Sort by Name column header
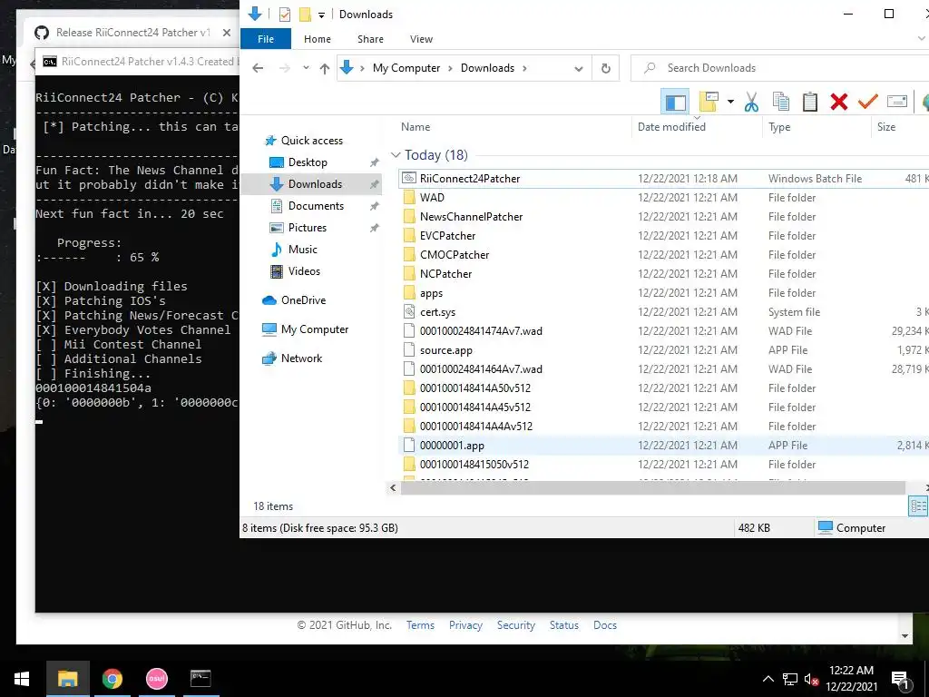This screenshot has height=697, width=929. click(416, 127)
